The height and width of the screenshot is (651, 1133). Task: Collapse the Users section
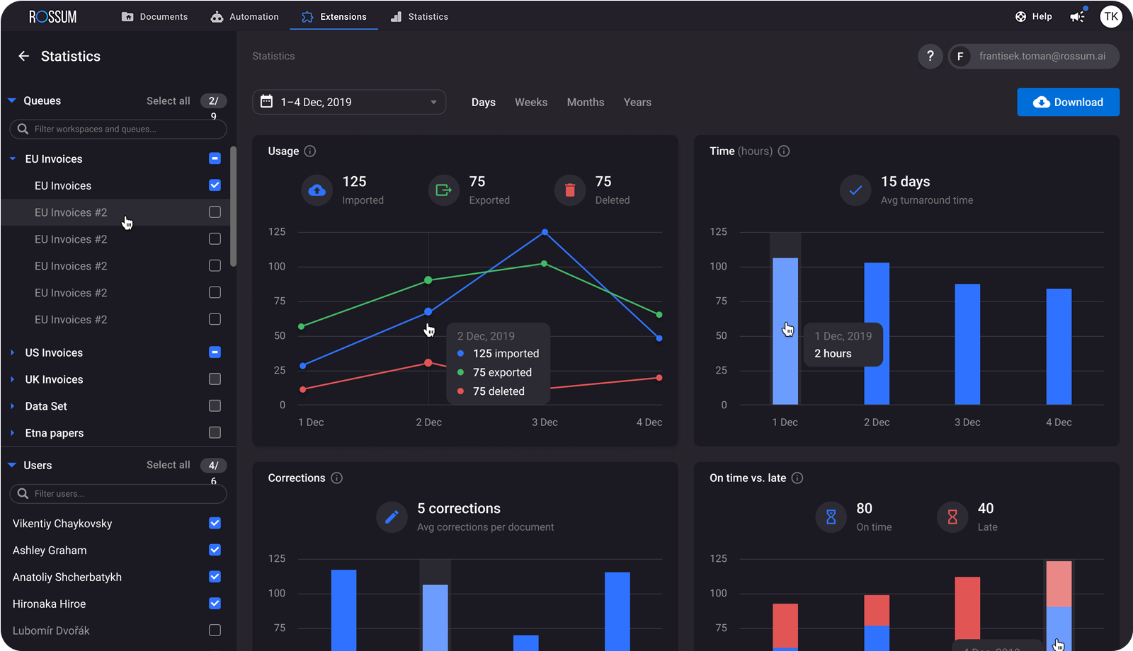tap(12, 465)
